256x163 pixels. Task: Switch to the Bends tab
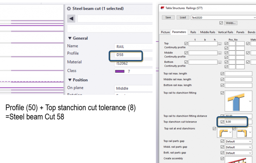point(251,32)
